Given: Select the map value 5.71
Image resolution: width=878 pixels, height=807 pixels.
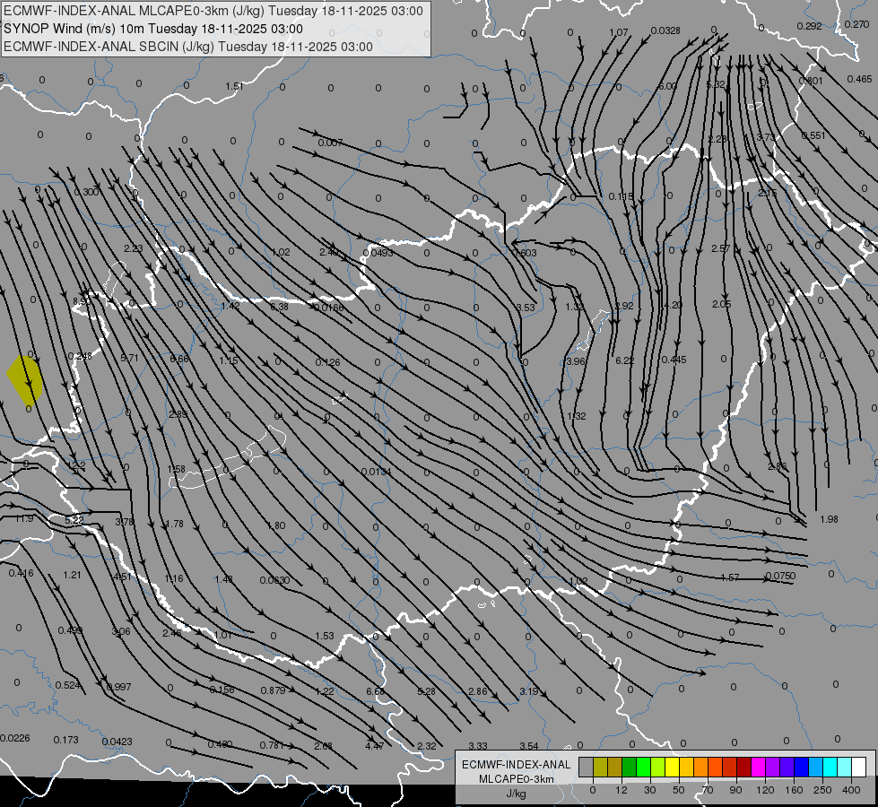Looking at the screenshot, I should click(129, 358).
